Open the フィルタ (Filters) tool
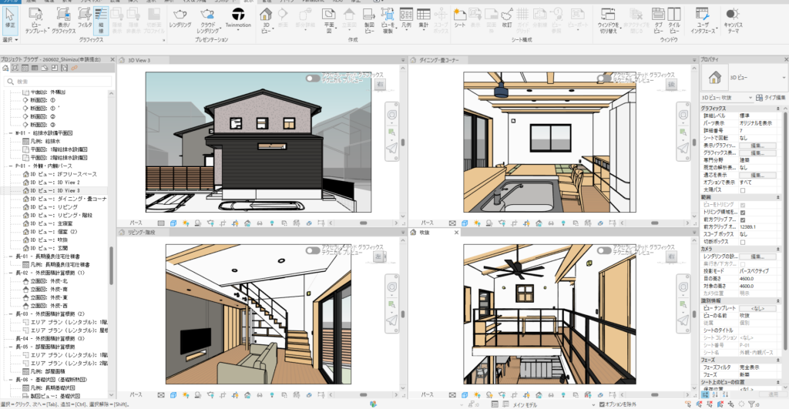Screen dimensions: 789x409 (x=85, y=18)
